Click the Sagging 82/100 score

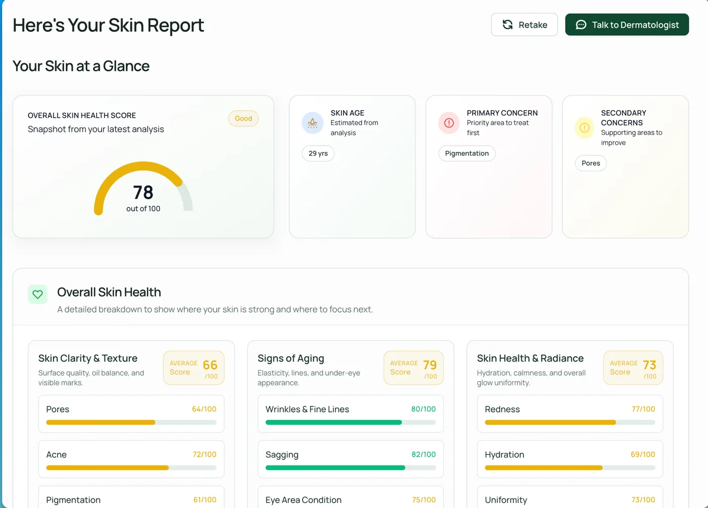[x=424, y=454]
